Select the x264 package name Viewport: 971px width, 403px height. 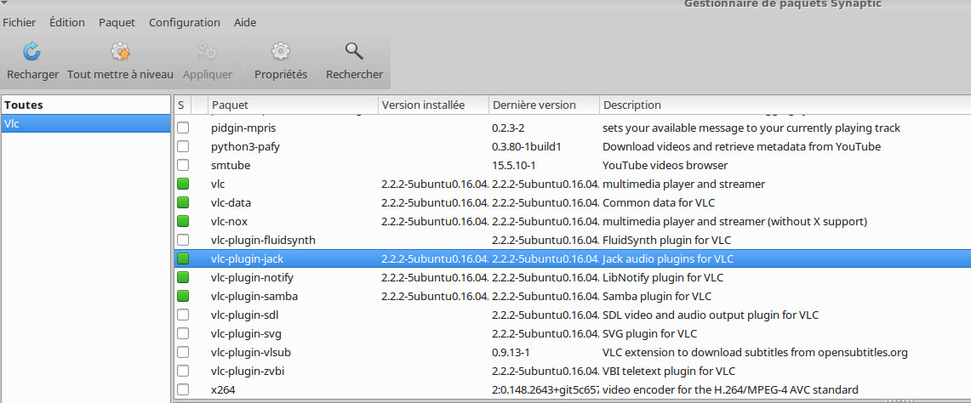(x=223, y=389)
